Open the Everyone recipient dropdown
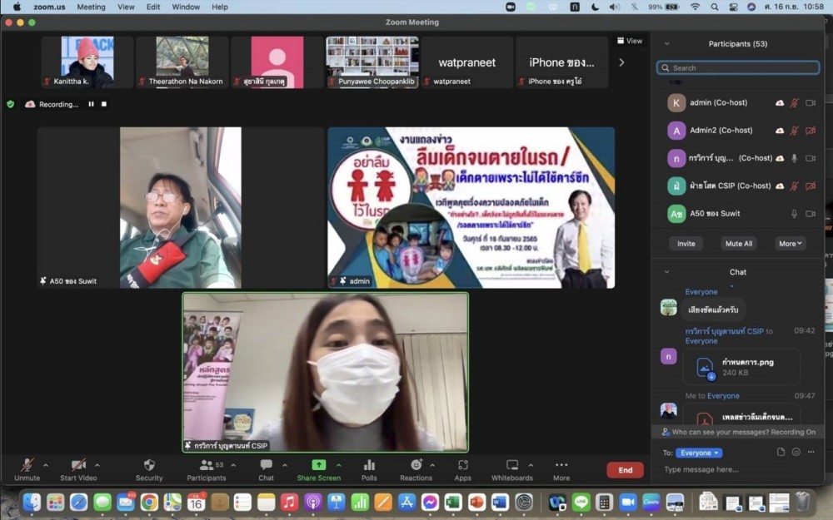Screen dimensions: 833x520 click(x=699, y=453)
